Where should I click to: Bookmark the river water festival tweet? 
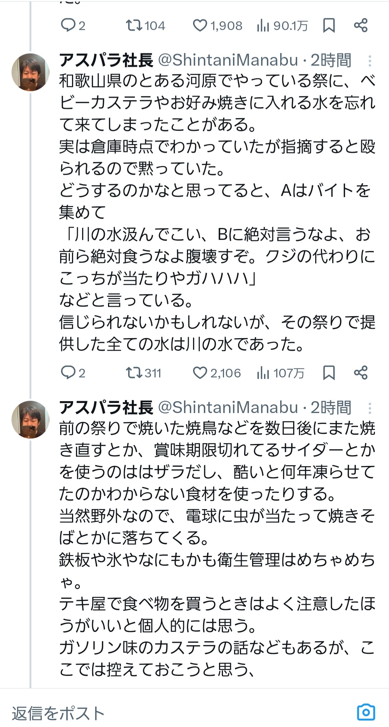pos(329,373)
